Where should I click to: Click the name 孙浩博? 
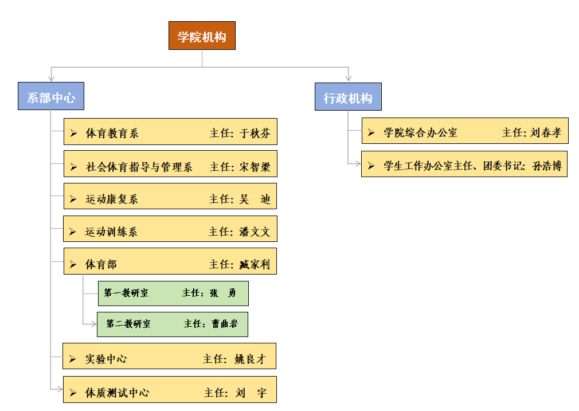point(547,166)
